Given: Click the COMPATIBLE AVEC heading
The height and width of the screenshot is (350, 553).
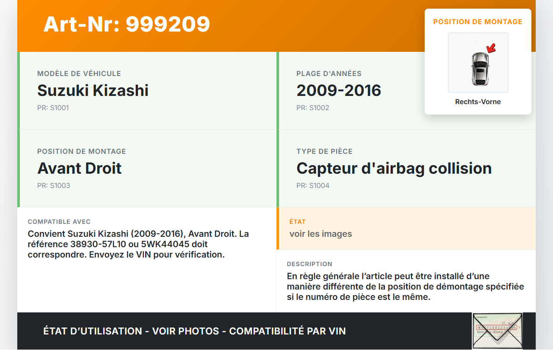Looking at the screenshot, I should 59,222.
